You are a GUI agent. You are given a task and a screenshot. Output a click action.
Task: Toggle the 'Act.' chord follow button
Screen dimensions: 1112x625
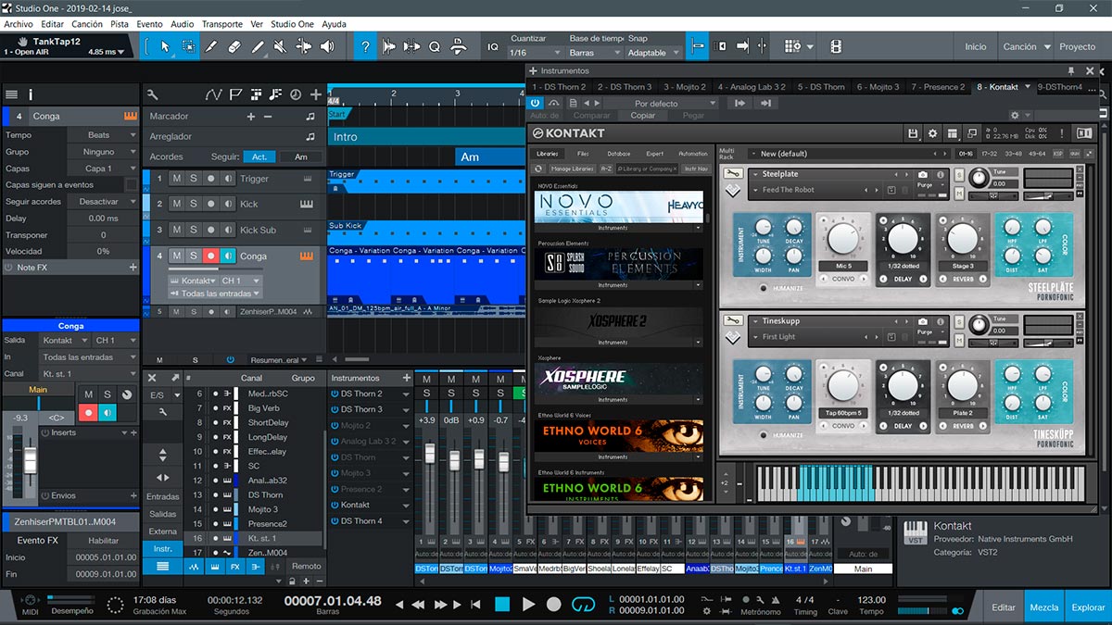[259, 156]
